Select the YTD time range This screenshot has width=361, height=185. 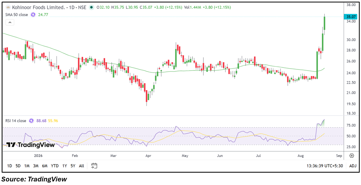pos(55,166)
